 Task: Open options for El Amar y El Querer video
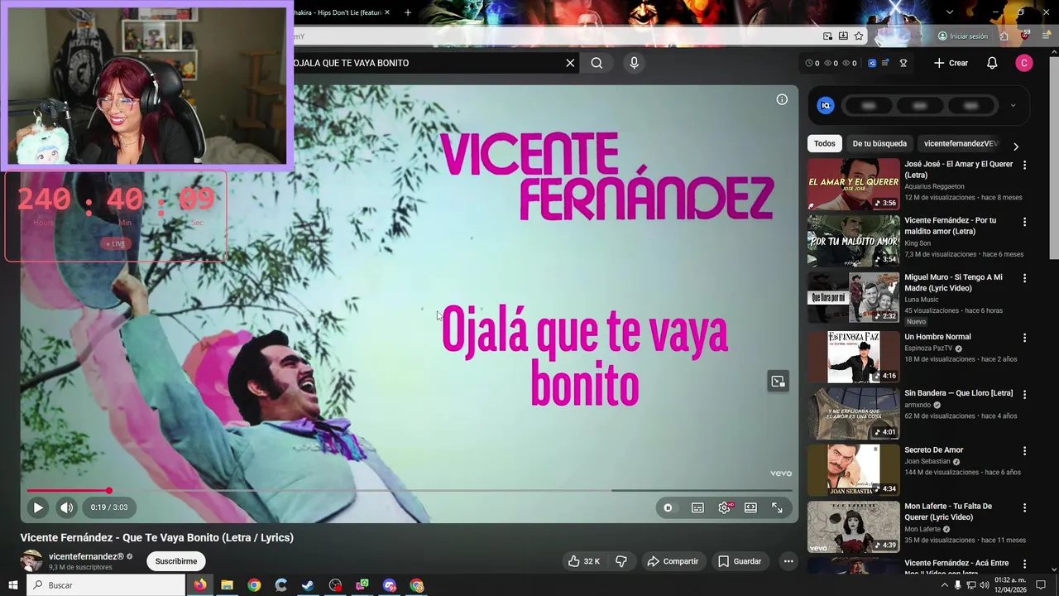tap(1024, 166)
